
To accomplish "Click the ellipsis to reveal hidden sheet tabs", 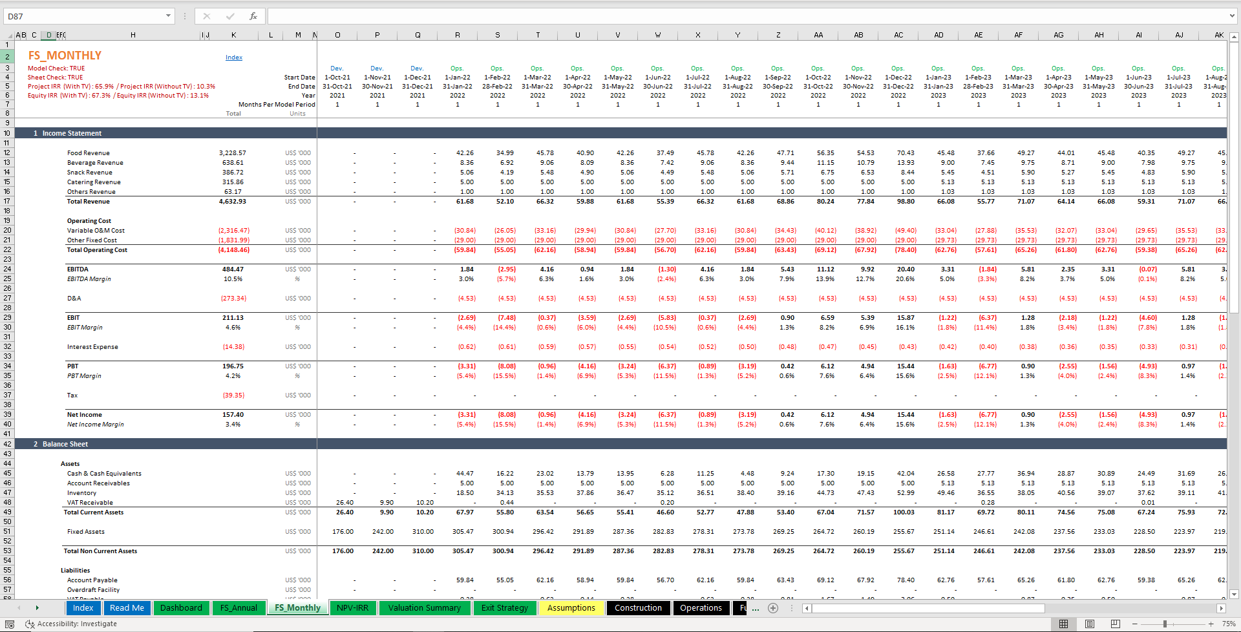I will tap(756, 608).
